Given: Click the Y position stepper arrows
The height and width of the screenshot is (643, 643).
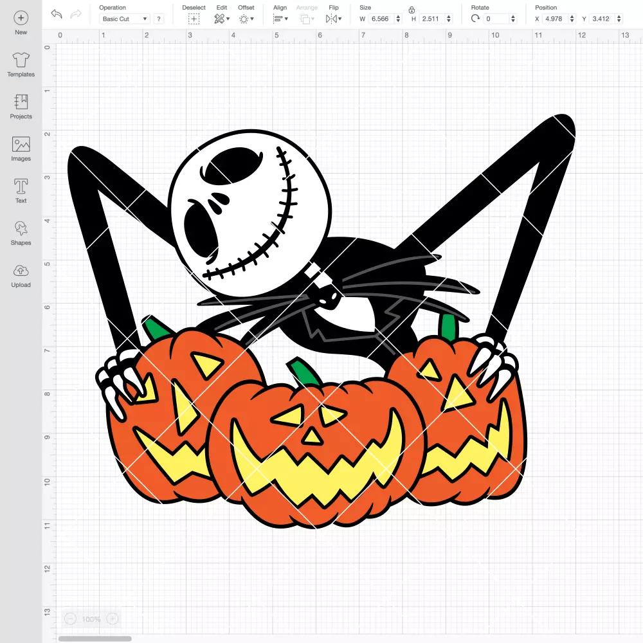Looking at the screenshot, I should point(619,19).
